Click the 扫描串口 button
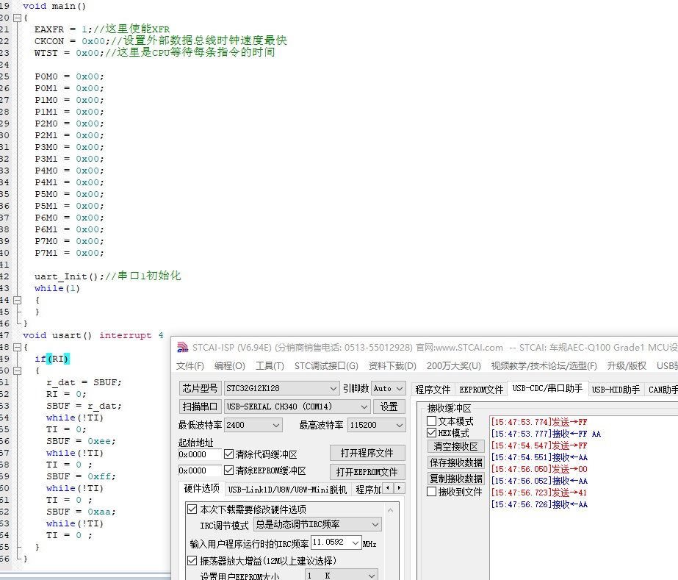 (200, 407)
